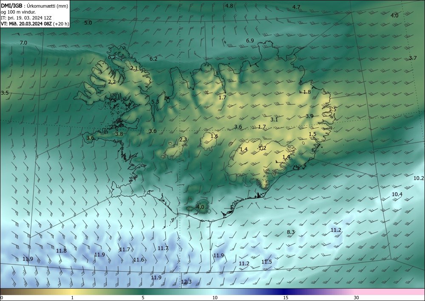The height and width of the screenshot is (301, 425).
Task: Select the 3.1 value label
Action: (x=274, y=120)
